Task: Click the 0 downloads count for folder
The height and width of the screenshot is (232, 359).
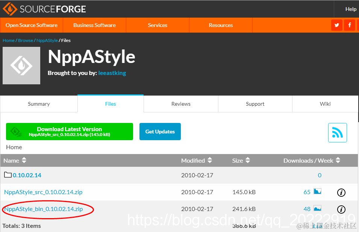Action: click(x=320, y=175)
